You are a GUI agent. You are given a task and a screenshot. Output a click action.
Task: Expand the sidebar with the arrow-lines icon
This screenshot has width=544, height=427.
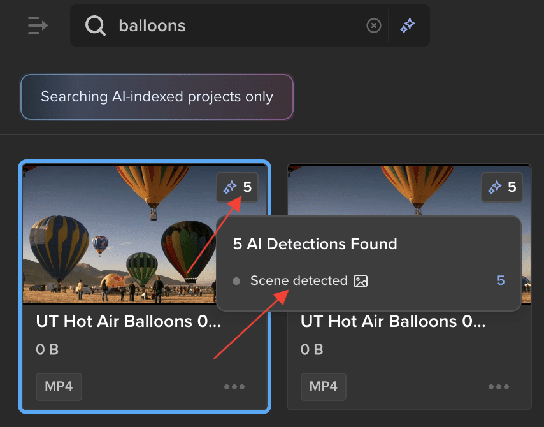pos(38,25)
